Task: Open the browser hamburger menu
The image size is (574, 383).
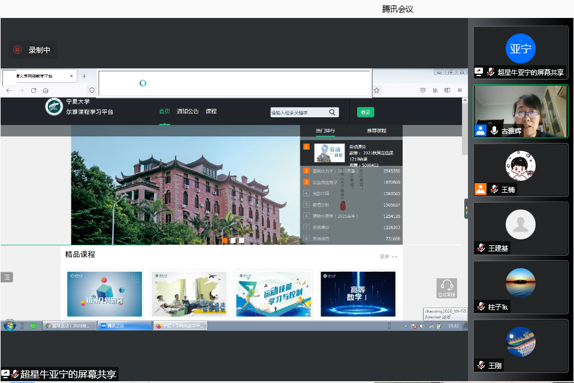Action: 459,90
